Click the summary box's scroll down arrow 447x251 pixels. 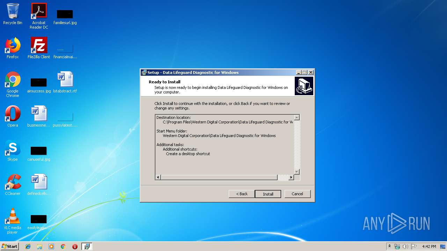pyautogui.click(x=297, y=172)
